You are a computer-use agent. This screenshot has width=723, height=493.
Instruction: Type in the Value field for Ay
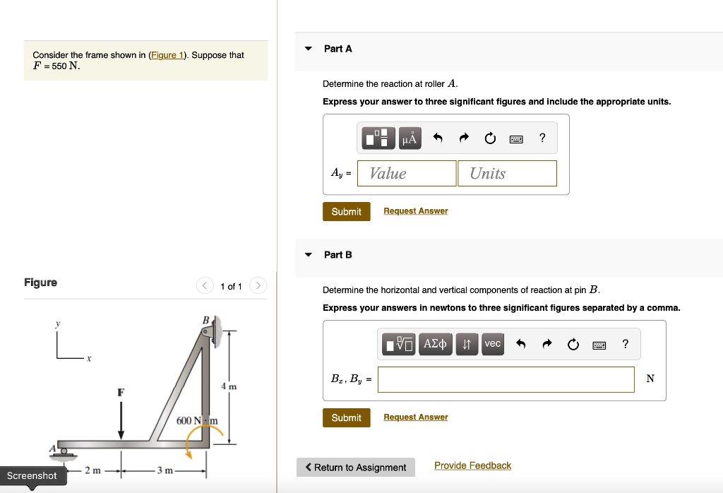406,173
